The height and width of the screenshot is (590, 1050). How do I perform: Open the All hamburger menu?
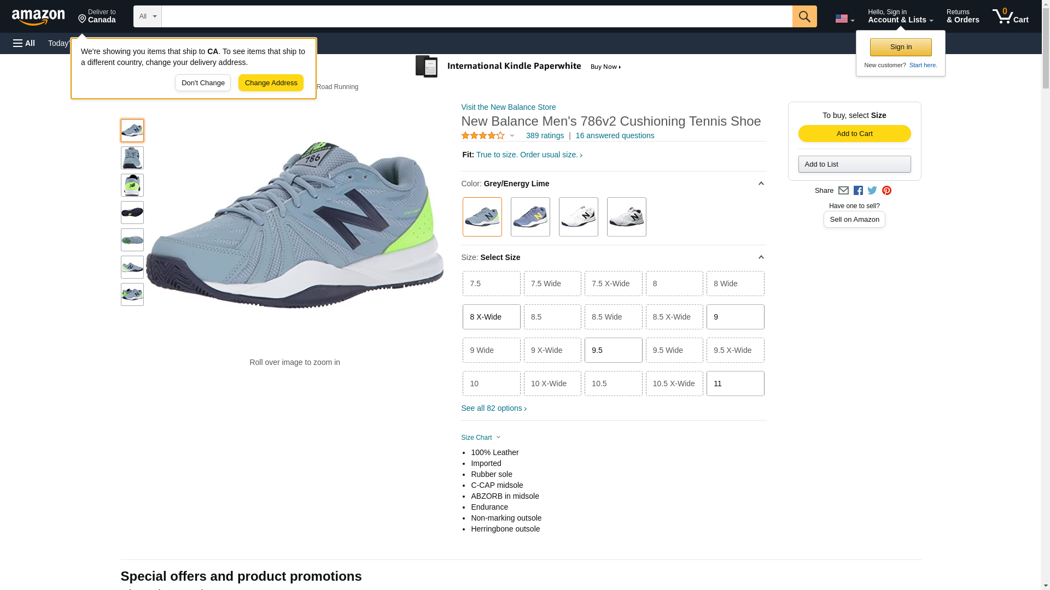24,43
